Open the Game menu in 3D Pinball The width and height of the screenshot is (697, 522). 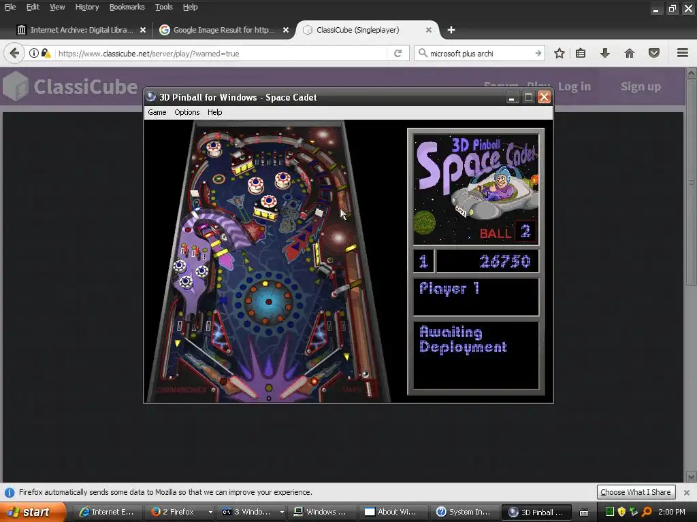[x=157, y=112]
